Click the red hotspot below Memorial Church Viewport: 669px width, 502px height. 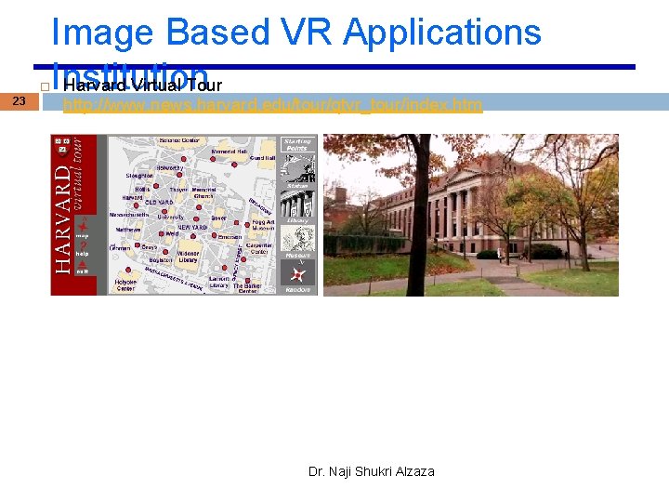(x=199, y=207)
